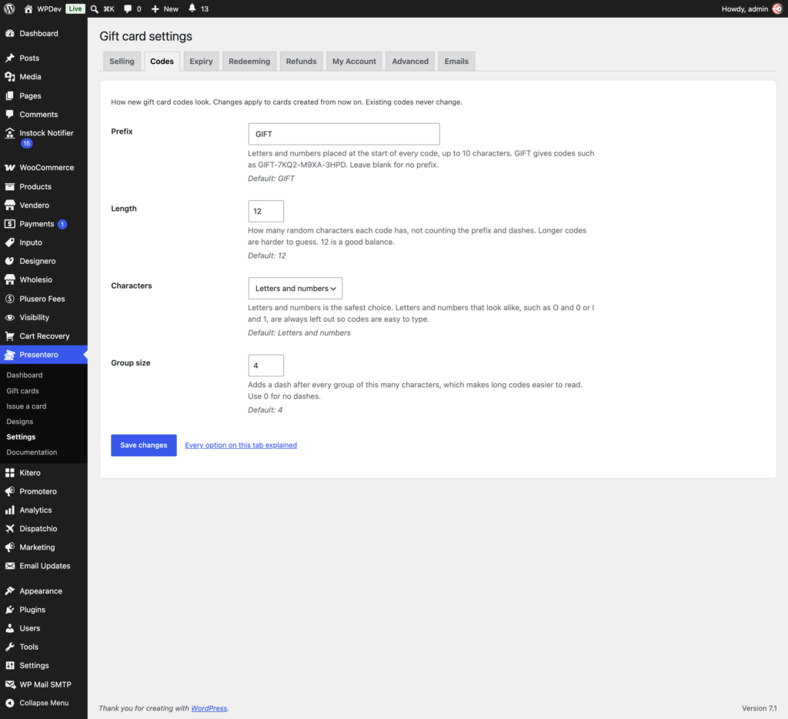Expand the Characters dropdown
The height and width of the screenshot is (719, 788).
pyautogui.click(x=295, y=288)
